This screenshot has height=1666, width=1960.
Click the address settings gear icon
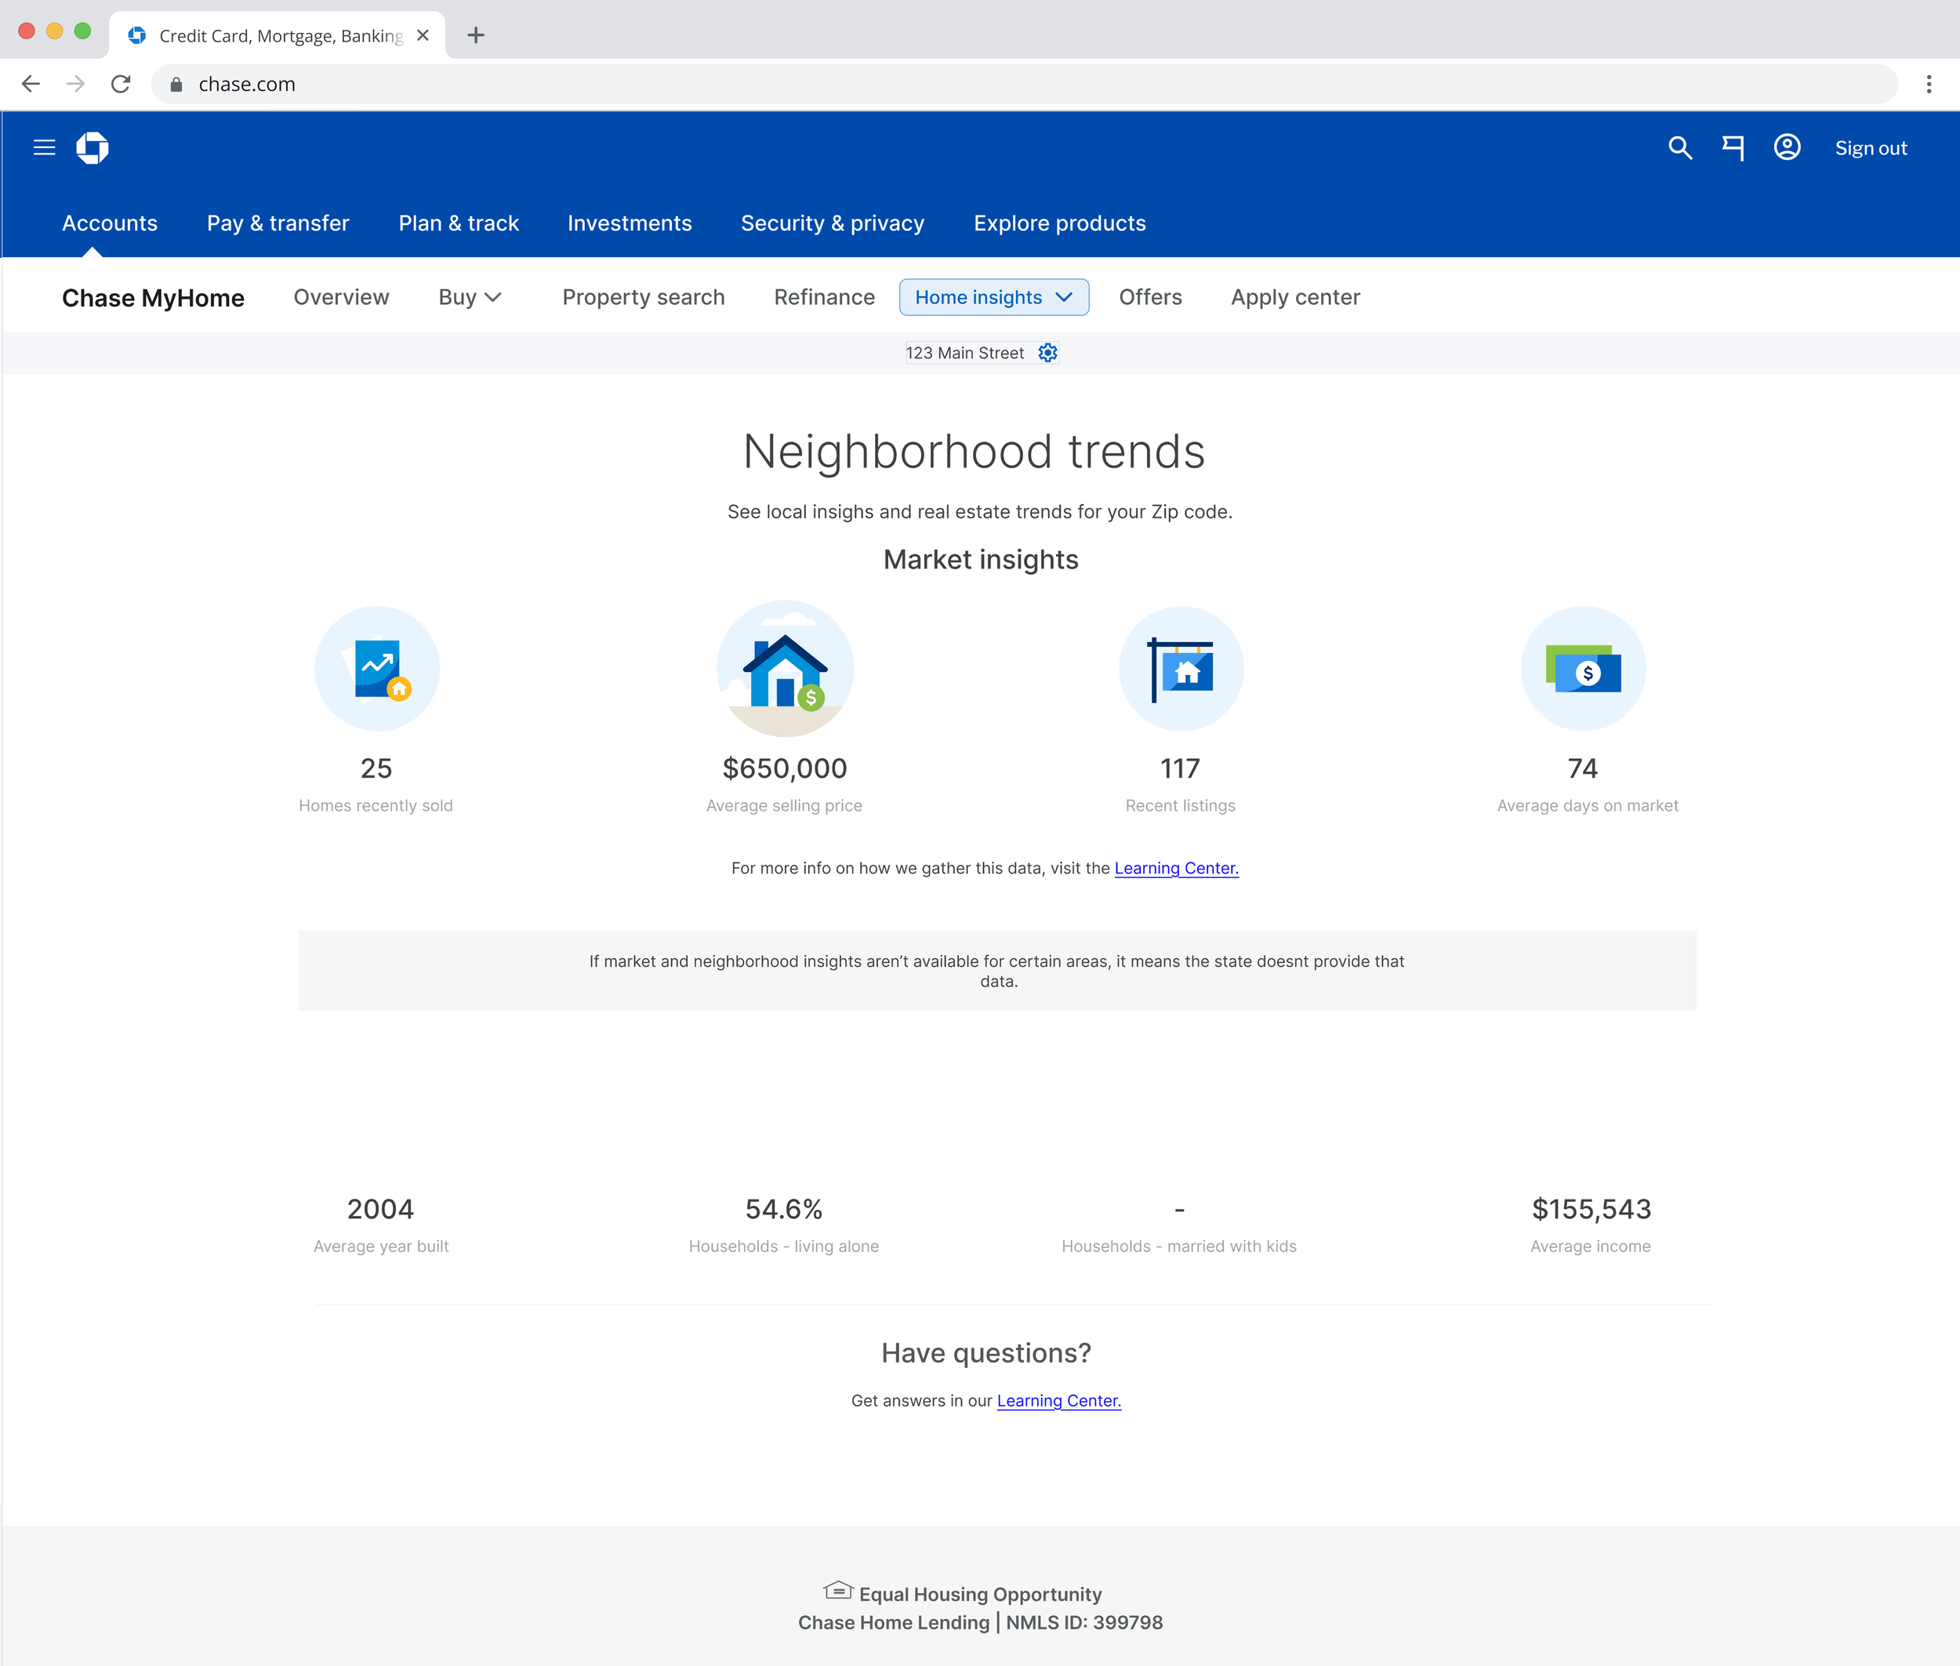(x=1047, y=352)
